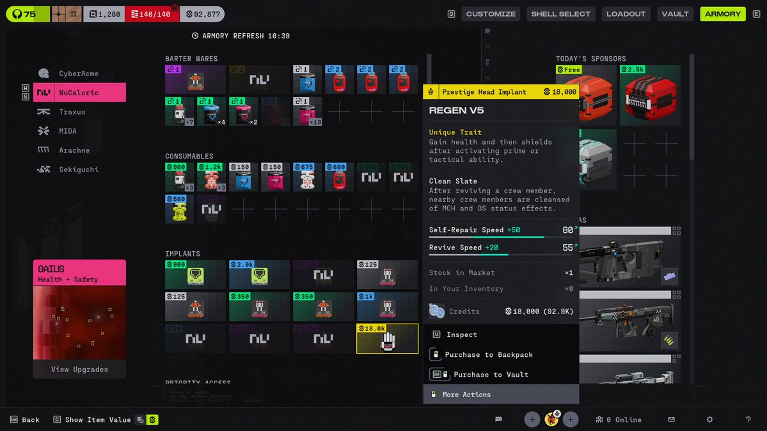Image resolution: width=767 pixels, height=431 pixels.
Task: Claim the Free sponsor crate
Action: coord(586,95)
